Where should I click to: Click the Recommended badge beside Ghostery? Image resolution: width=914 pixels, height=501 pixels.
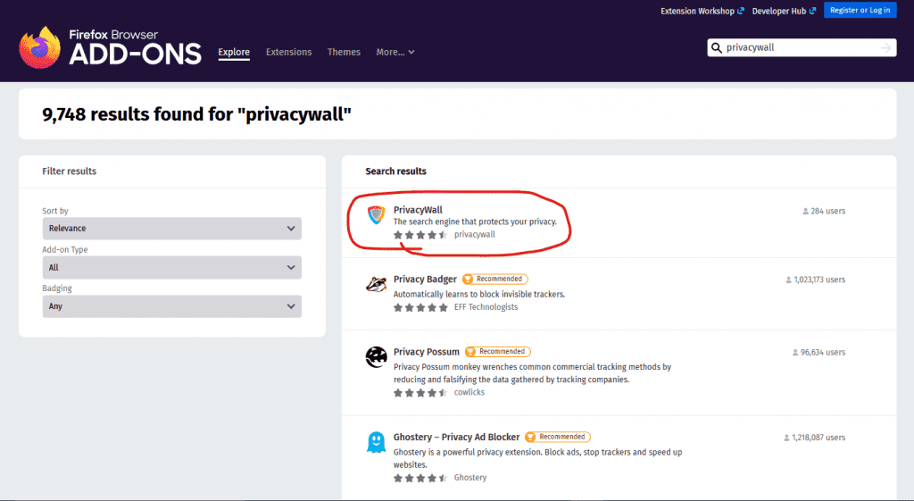tap(558, 437)
